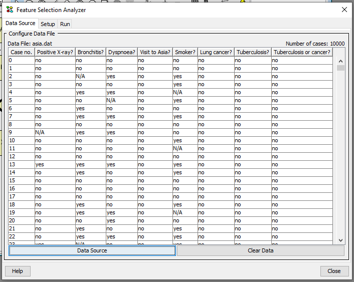Click the N/A Smoker cell in case 11
The height and width of the screenshot is (282, 354).
click(185, 148)
